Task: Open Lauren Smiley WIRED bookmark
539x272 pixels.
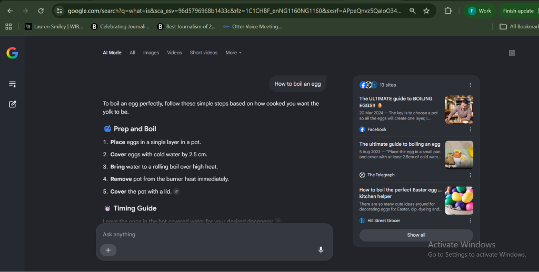Action: click(x=54, y=26)
